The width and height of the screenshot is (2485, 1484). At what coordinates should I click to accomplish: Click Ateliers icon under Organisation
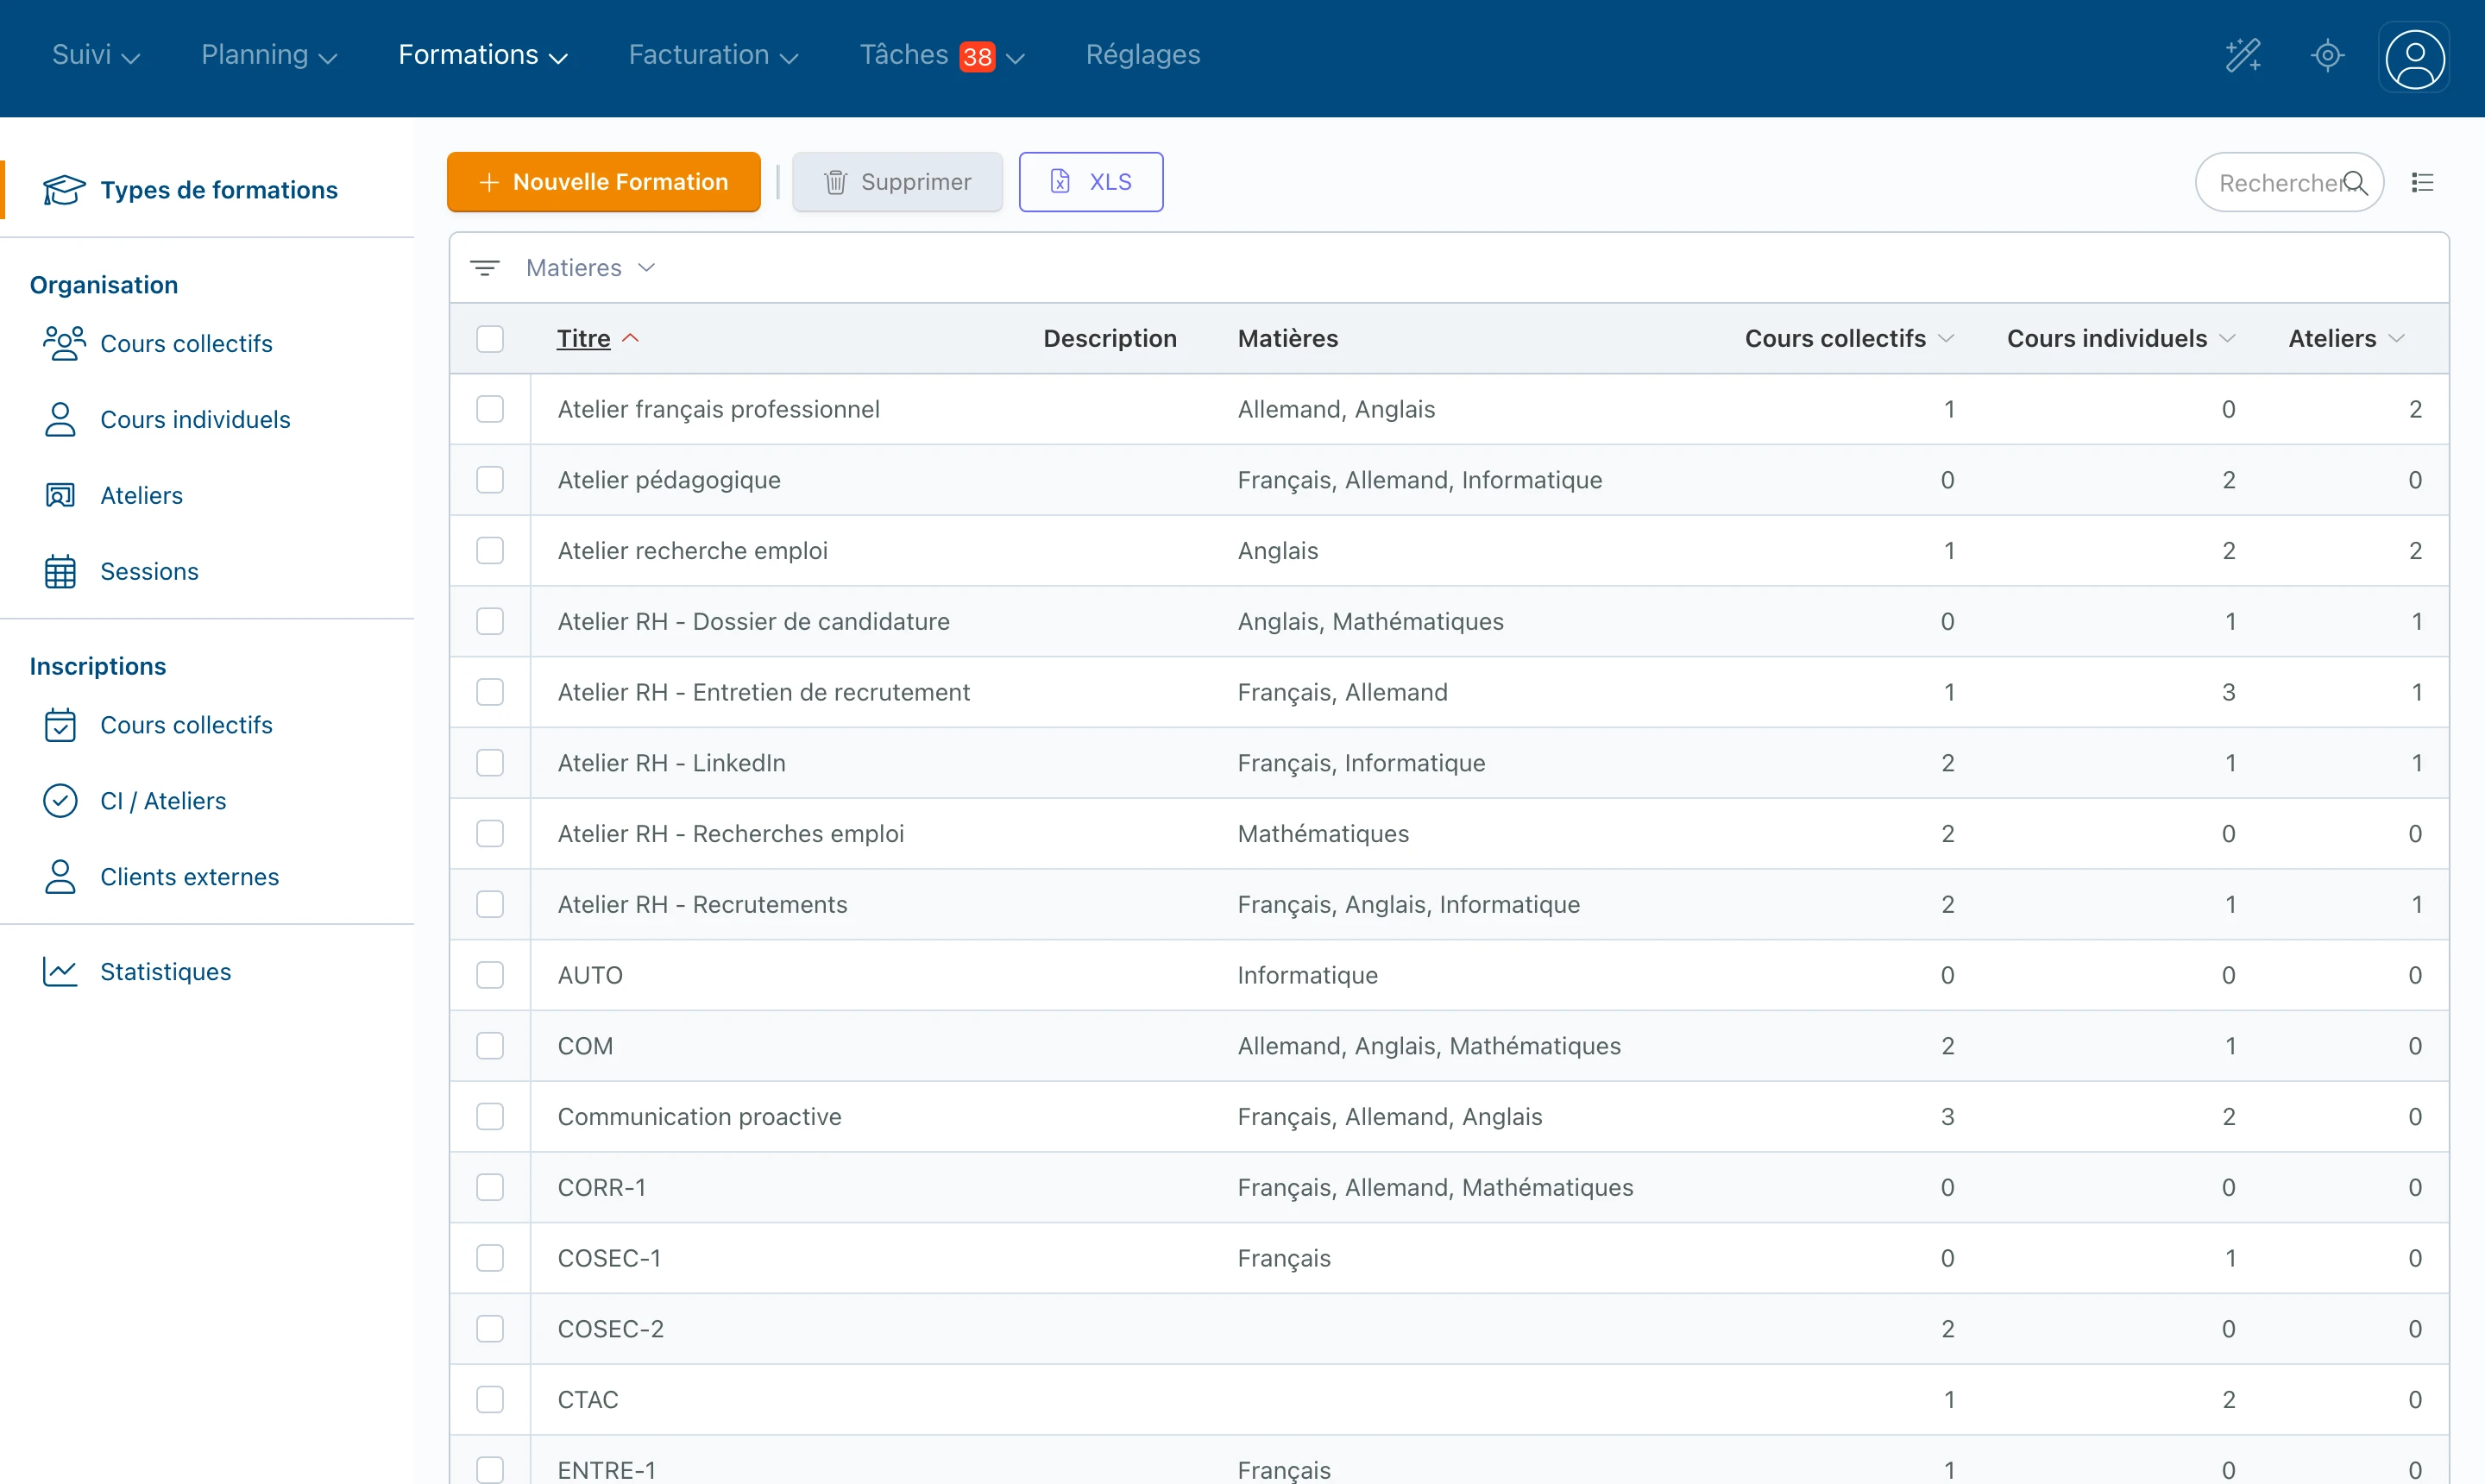point(60,496)
